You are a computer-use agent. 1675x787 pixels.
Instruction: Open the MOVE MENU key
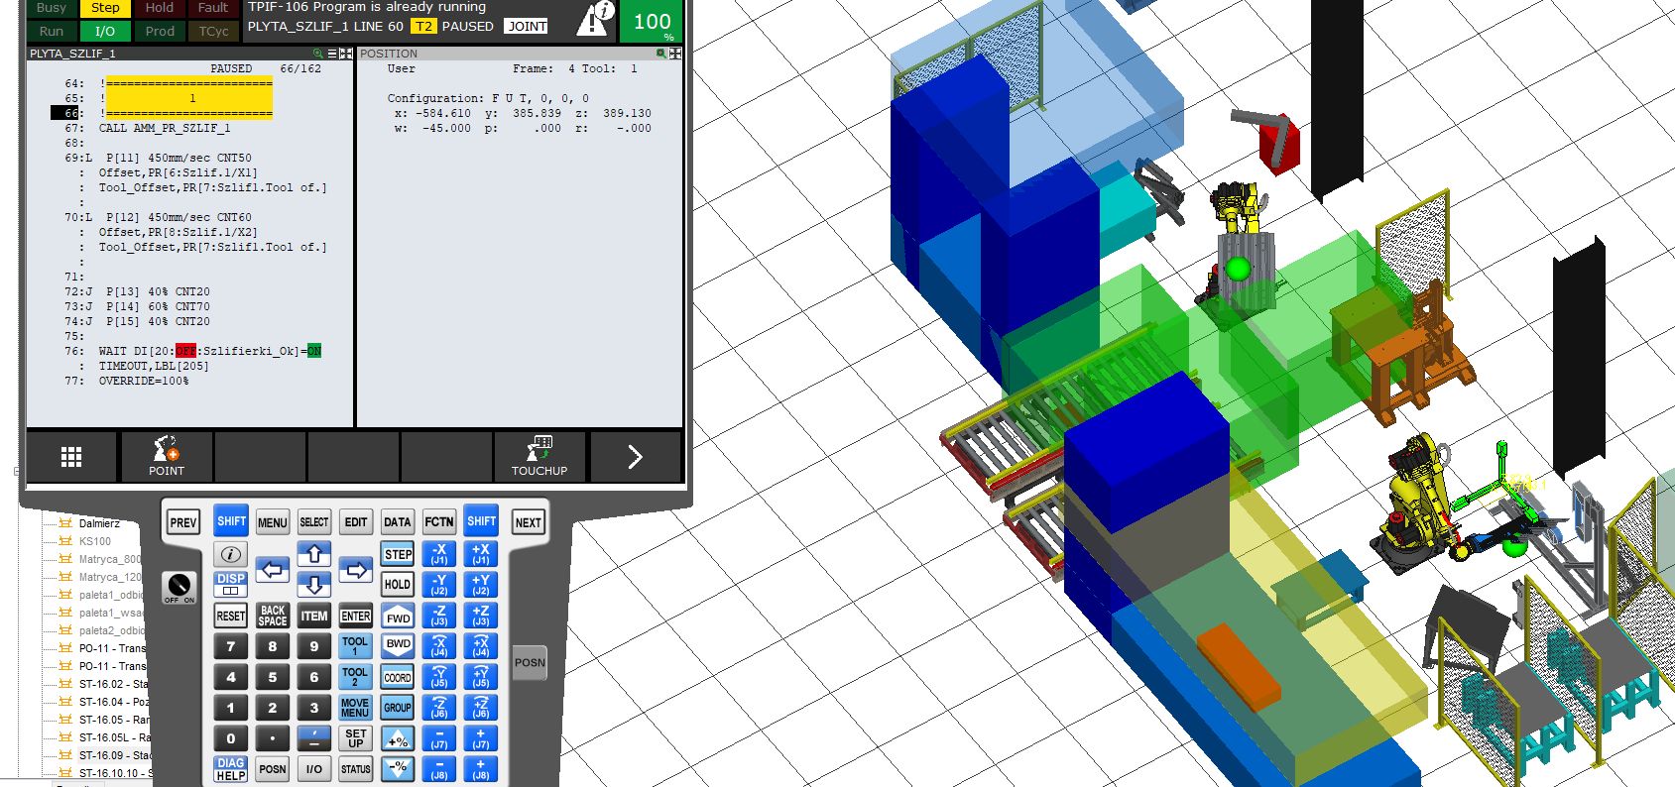355,708
